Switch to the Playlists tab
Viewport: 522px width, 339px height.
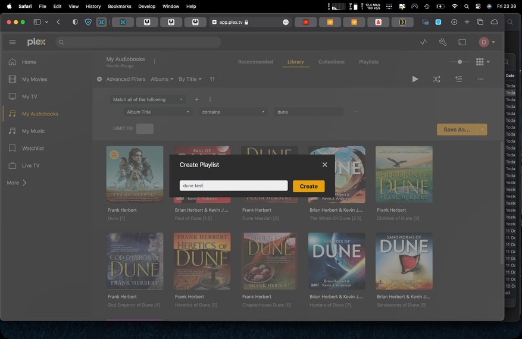pos(368,62)
